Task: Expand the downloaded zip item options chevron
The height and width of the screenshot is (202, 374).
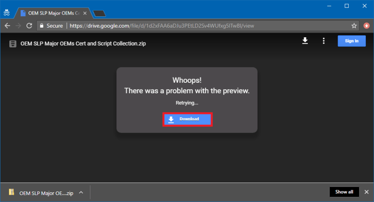Action: point(81,192)
